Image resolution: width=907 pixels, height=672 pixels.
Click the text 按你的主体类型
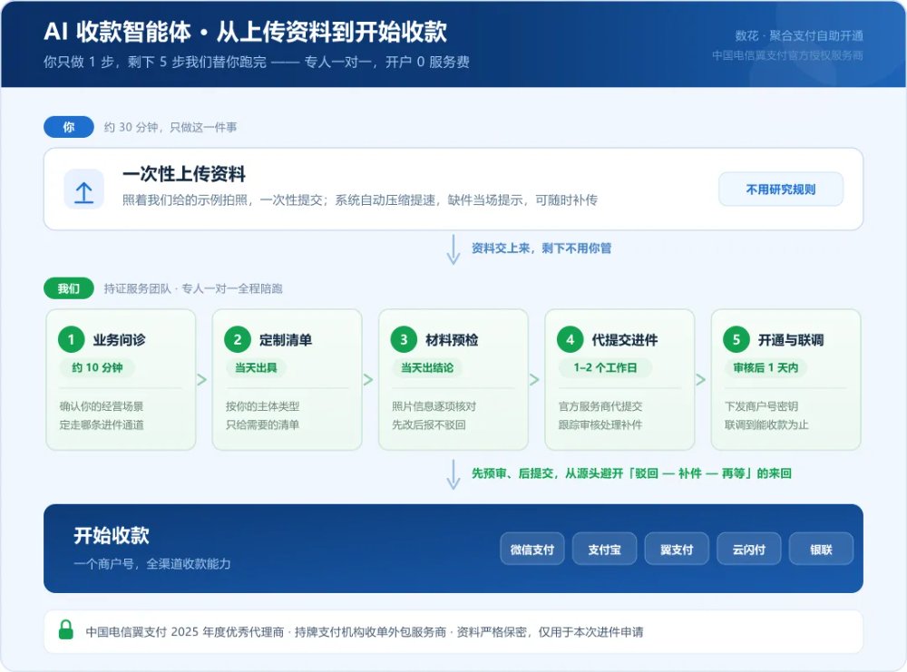[263, 406]
